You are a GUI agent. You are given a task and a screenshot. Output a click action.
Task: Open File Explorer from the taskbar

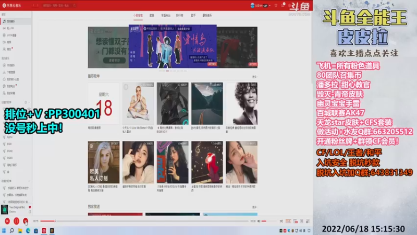(x=20, y=230)
